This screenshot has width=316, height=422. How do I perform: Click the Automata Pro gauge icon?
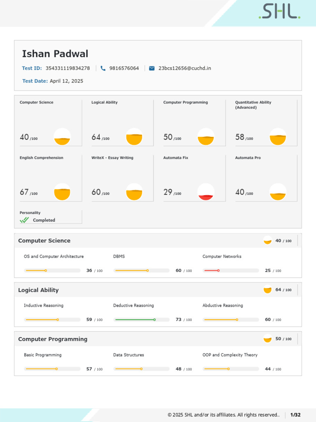pyautogui.click(x=278, y=192)
